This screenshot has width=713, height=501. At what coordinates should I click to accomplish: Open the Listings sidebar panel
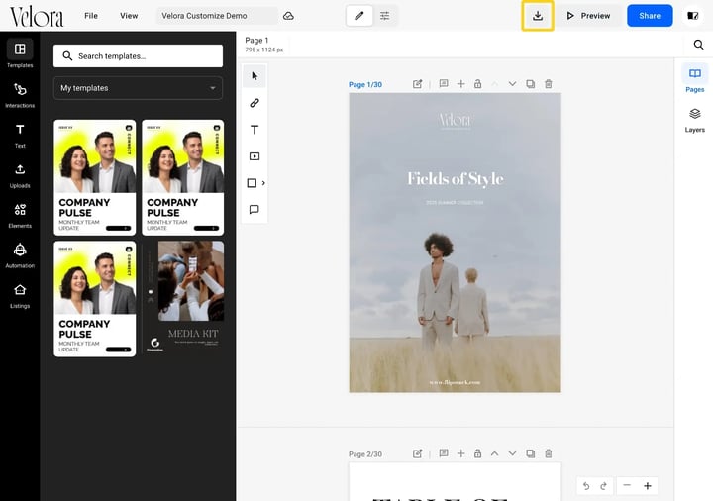tap(20, 295)
